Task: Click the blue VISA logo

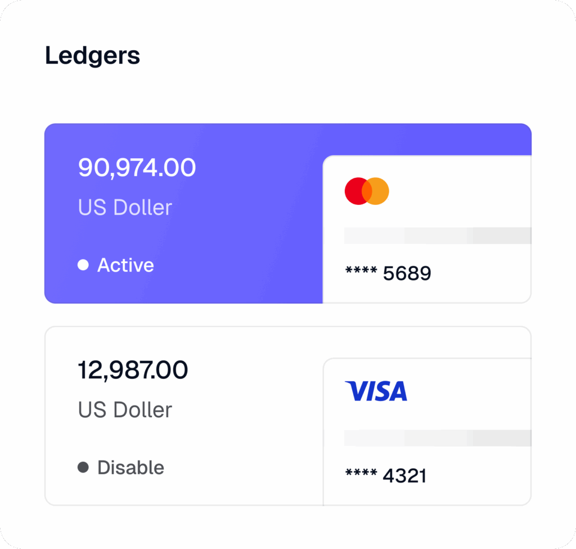Action: coord(376,391)
